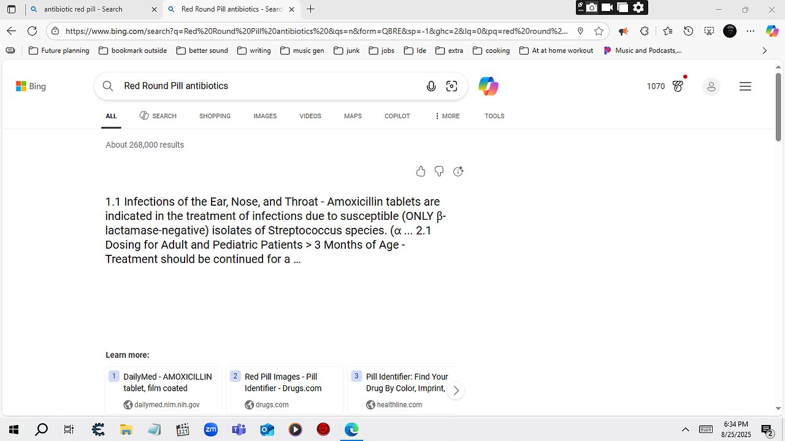Close the 'Red Round Pill antibiotics' tab
The width and height of the screenshot is (785, 441).
point(291,9)
